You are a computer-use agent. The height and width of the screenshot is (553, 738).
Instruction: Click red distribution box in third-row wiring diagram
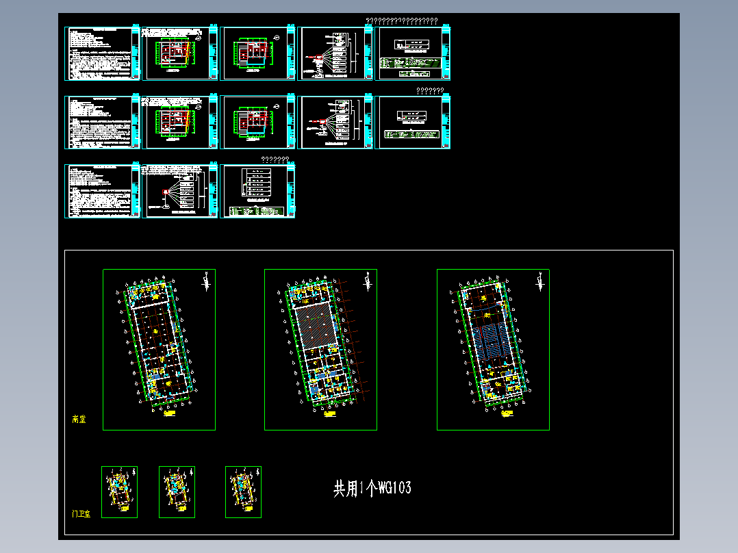[x=166, y=192]
